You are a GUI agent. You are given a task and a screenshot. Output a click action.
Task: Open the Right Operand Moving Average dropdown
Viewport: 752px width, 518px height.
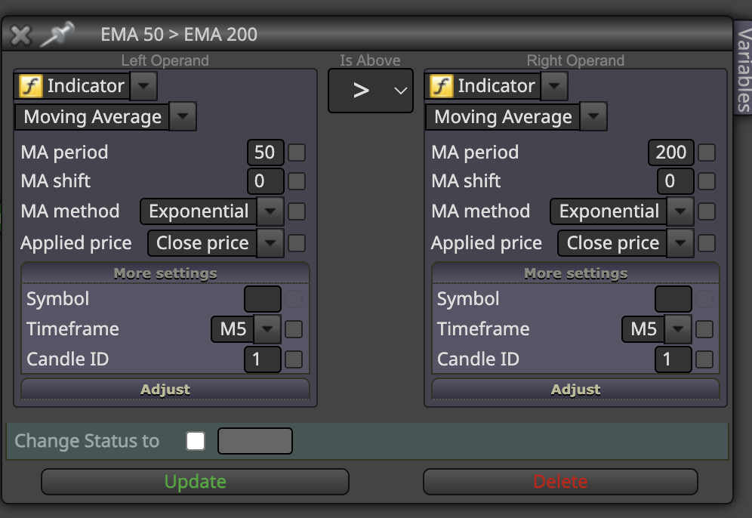tap(593, 116)
